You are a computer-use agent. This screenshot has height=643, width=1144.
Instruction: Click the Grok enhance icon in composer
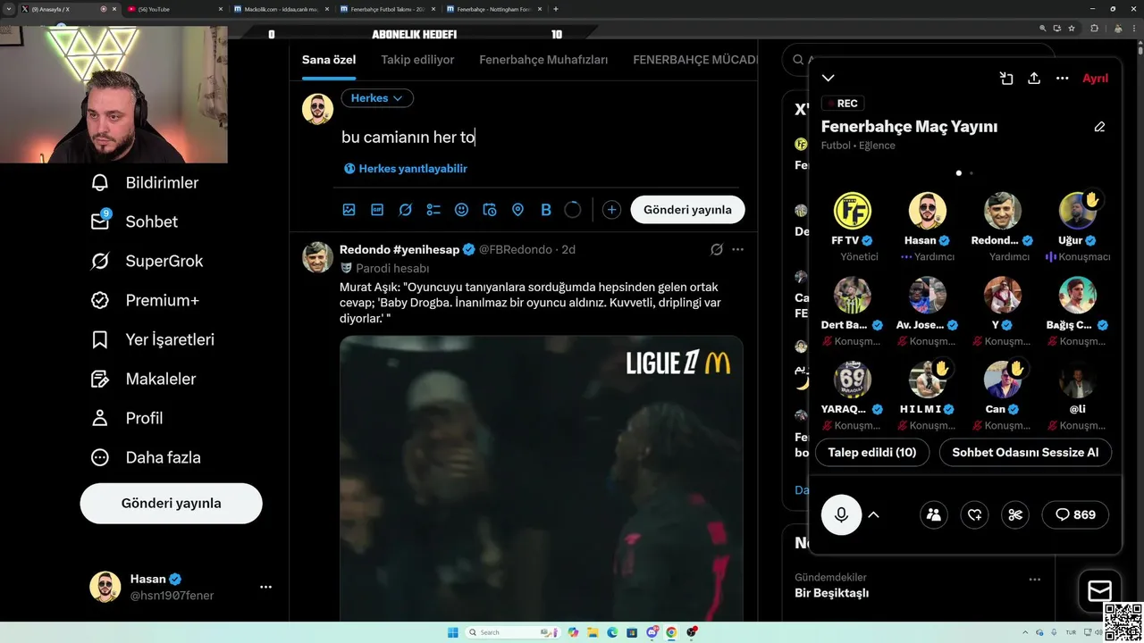pos(405,210)
